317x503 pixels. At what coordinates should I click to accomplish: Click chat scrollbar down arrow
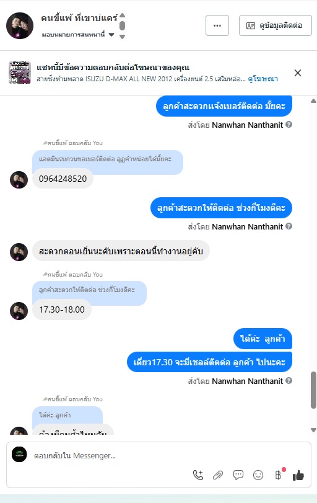tap(313, 430)
